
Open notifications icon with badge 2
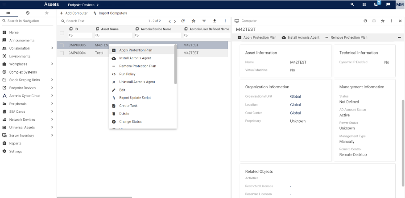(x=376, y=4)
